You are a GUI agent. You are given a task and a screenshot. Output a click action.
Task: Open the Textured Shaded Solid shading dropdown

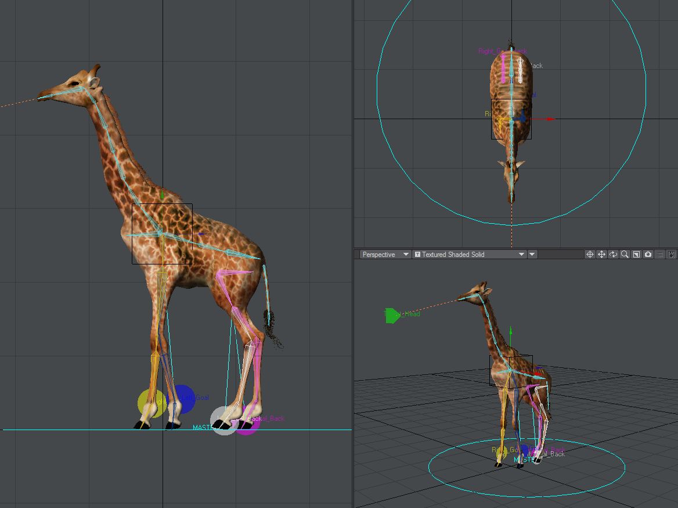[468, 254]
